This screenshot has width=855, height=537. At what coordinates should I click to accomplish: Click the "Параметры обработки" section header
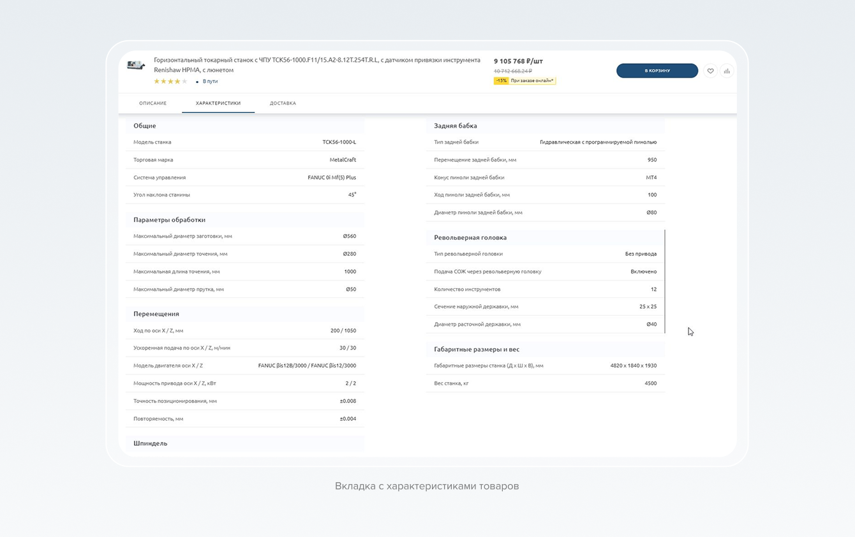(x=169, y=219)
